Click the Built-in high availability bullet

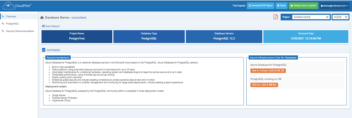pyautogui.click(x=64, y=67)
